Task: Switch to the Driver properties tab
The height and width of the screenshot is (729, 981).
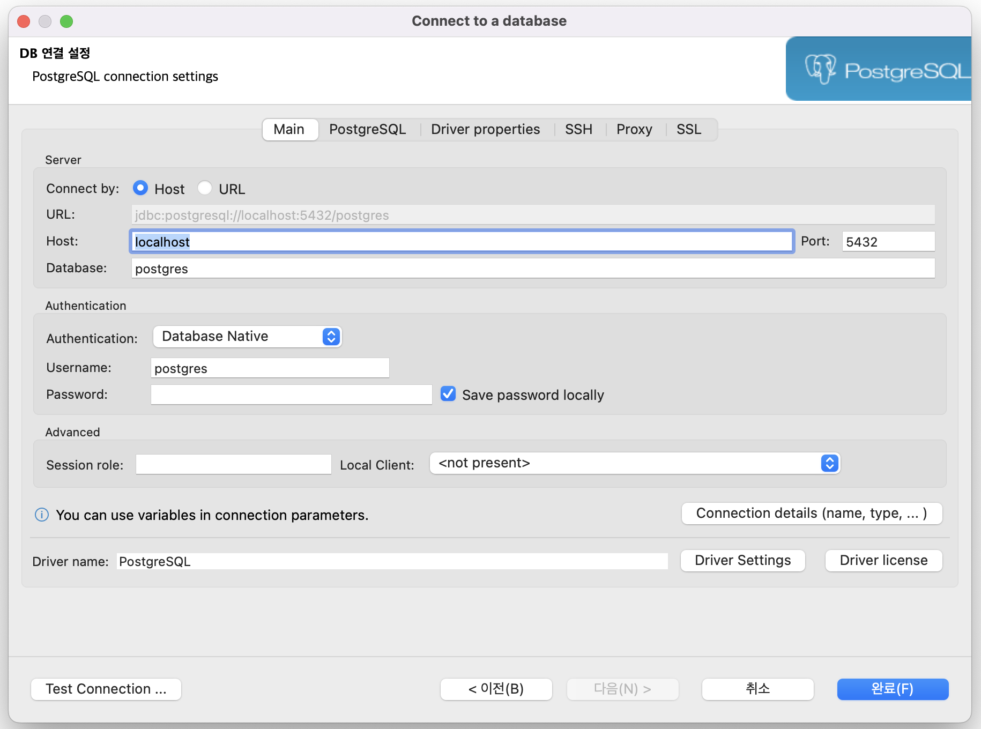Action: (485, 129)
